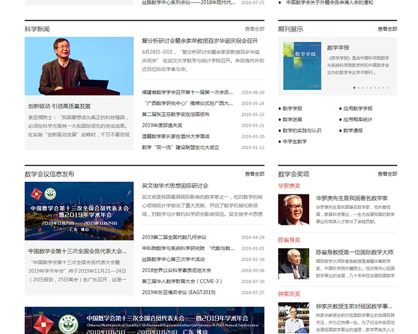Viewport: 418px width, 334px height.
Task: Open the 中学生数学 journal link
Action: 294,142
